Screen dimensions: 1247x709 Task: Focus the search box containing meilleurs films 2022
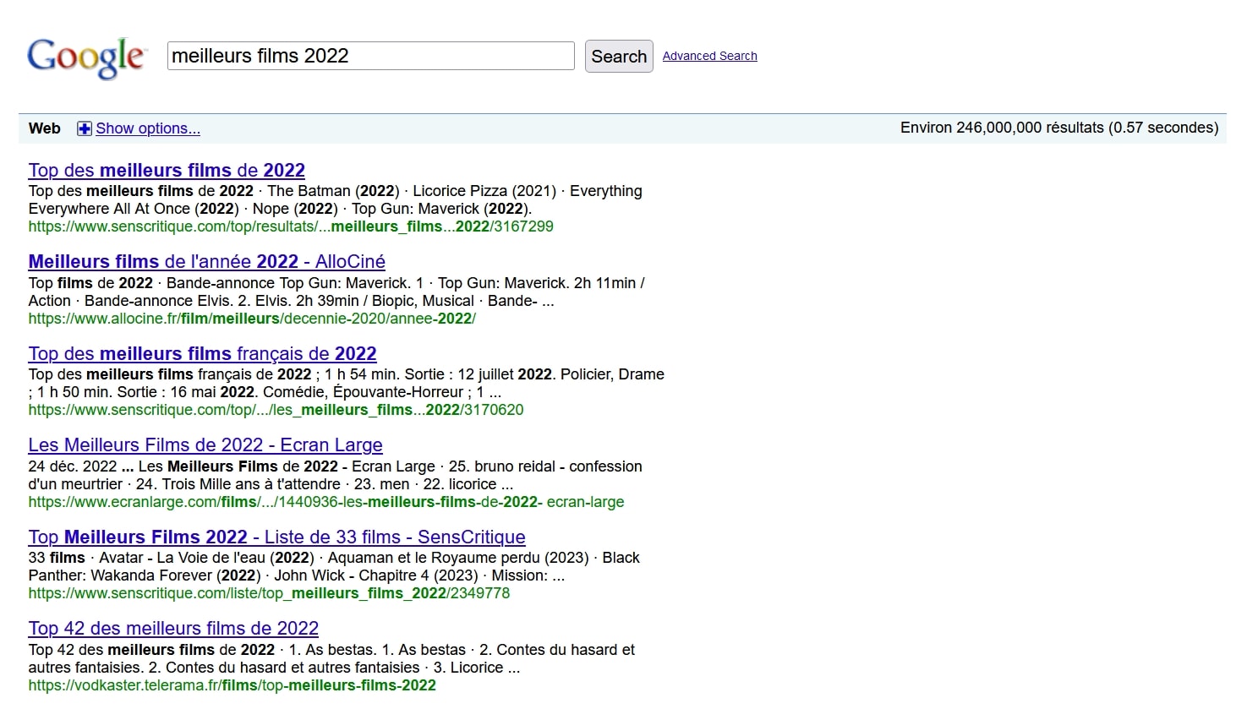[370, 56]
